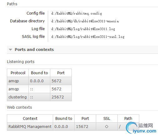Click port 15672 cell

pos(85,127)
